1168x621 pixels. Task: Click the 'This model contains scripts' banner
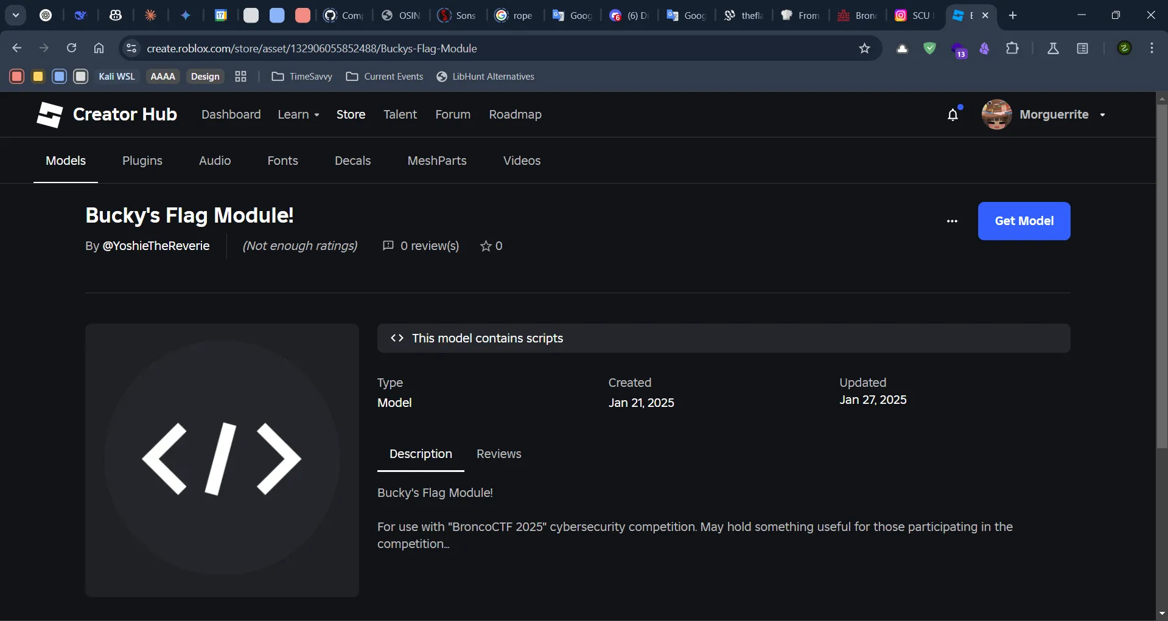[724, 338]
